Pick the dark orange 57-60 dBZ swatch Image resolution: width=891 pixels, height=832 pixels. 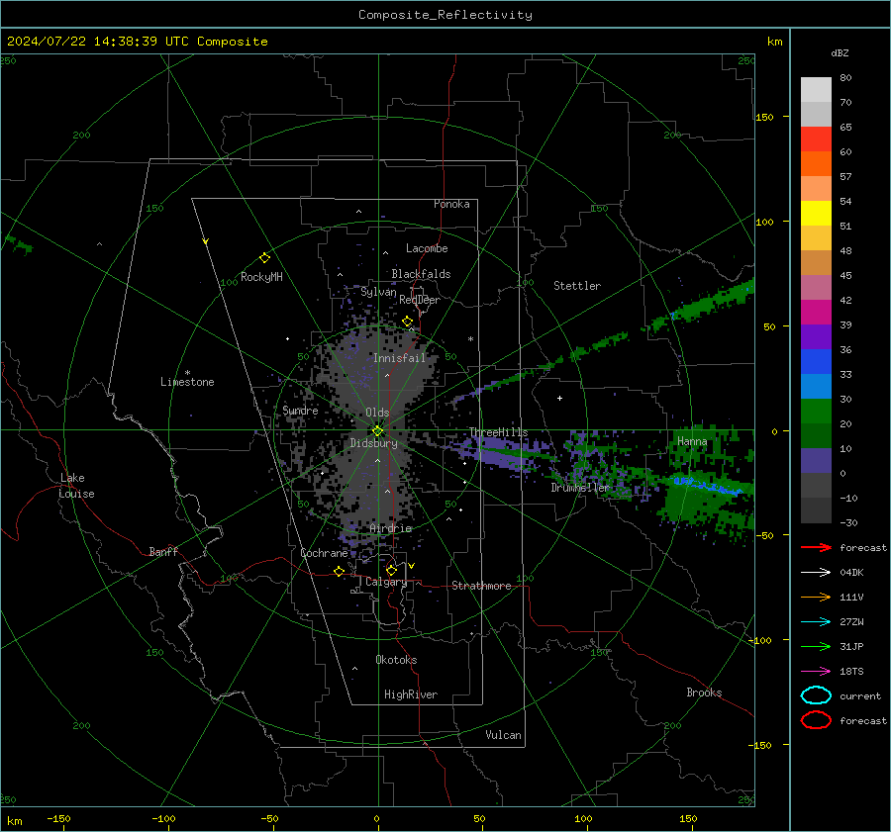coord(816,164)
